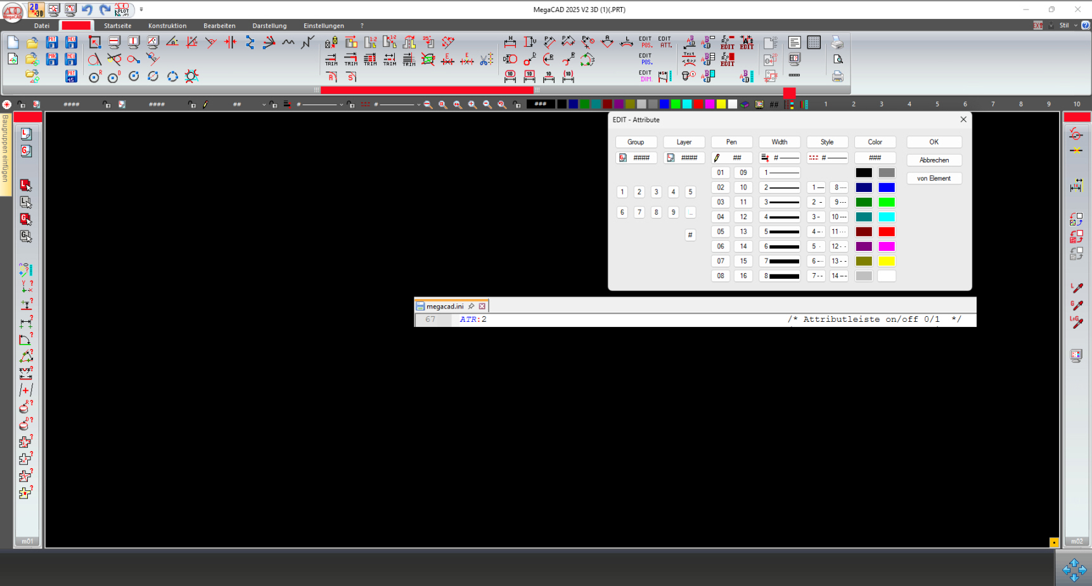The height and width of the screenshot is (586, 1092).
Task: Click the PRT 45 save icon
Action: coord(71,77)
